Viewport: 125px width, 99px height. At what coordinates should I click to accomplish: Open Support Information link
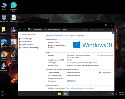[x=106, y=55]
